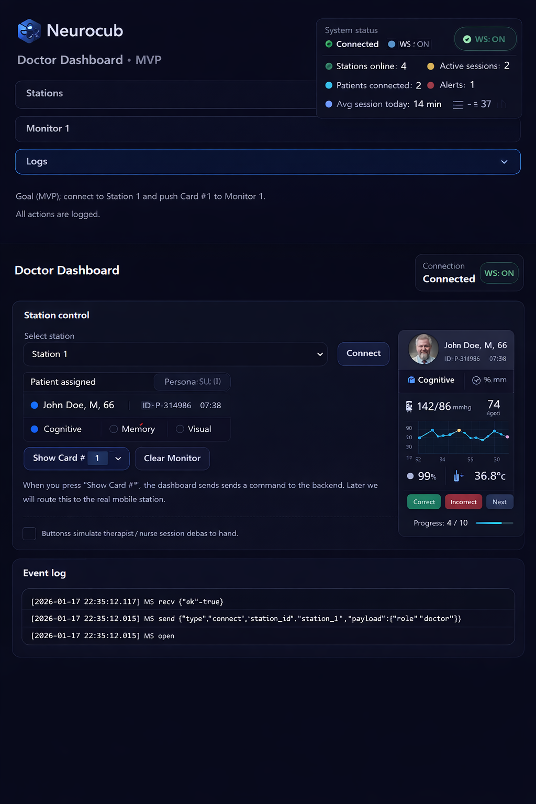
Task: Open the Show Card number dropdown arrow
Action: click(x=118, y=459)
